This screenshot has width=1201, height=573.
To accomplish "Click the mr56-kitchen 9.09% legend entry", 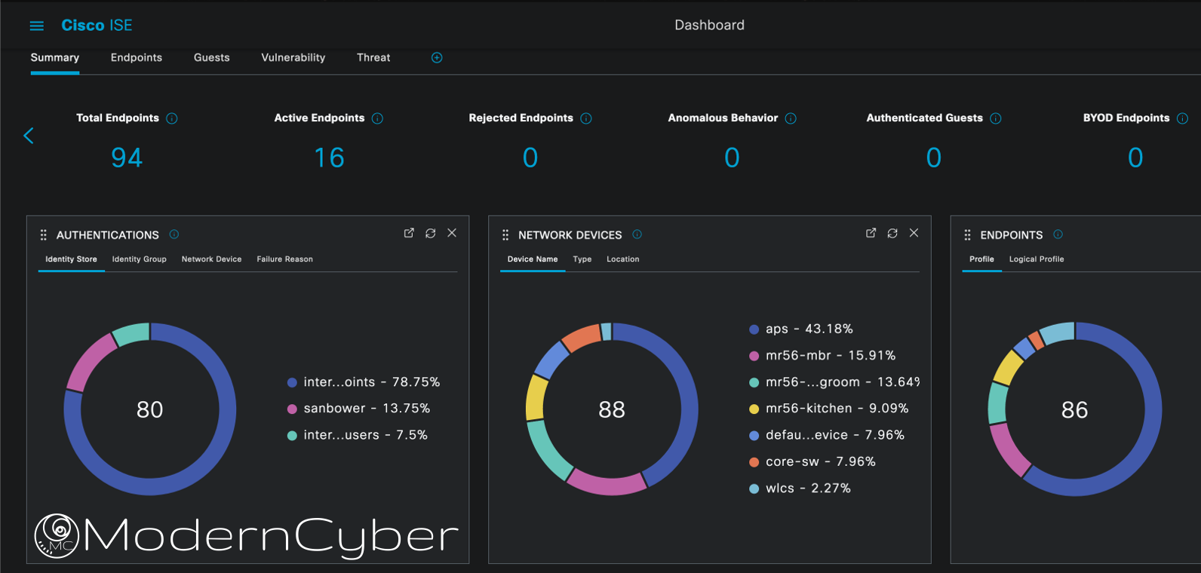I will tap(828, 409).
